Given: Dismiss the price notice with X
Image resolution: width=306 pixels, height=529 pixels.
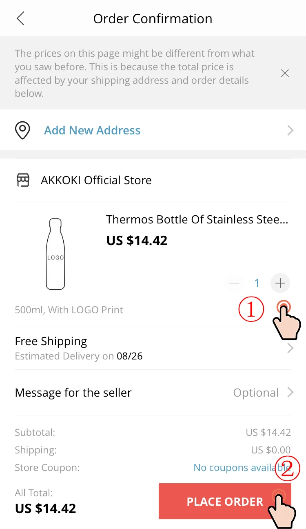Looking at the screenshot, I should coord(285,74).
